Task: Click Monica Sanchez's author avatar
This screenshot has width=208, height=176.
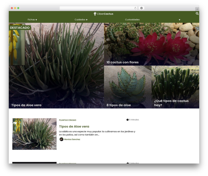Action: (x=62, y=139)
